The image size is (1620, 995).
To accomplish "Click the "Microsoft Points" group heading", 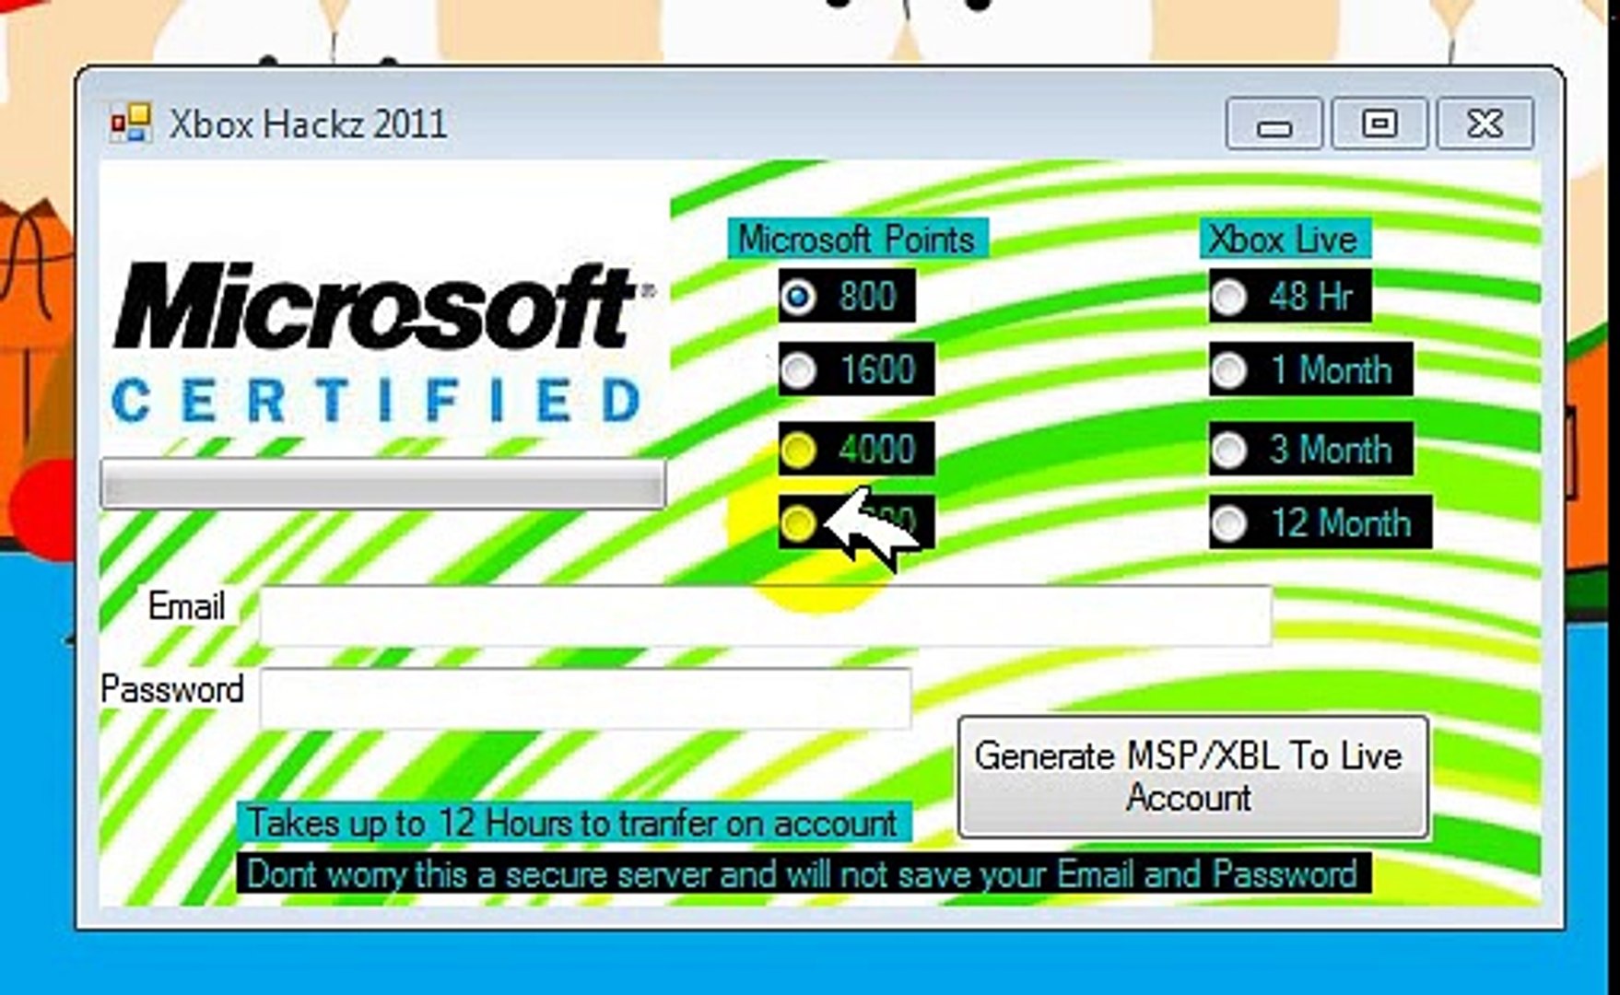I will point(857,240).
